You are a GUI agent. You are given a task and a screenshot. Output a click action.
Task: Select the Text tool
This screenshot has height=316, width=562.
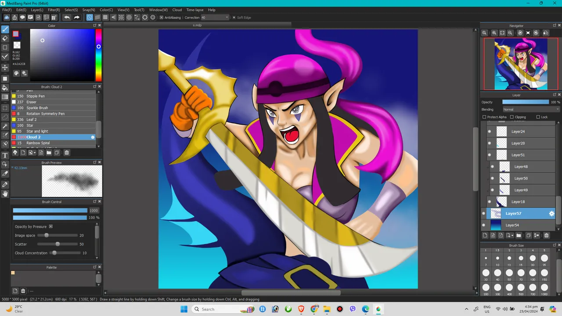coord(5,155)
